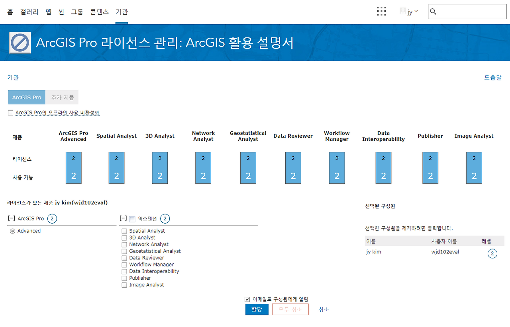The image size is (510, 327).
Task: Click the wjd102eval username cell
Action: [445, 252]
